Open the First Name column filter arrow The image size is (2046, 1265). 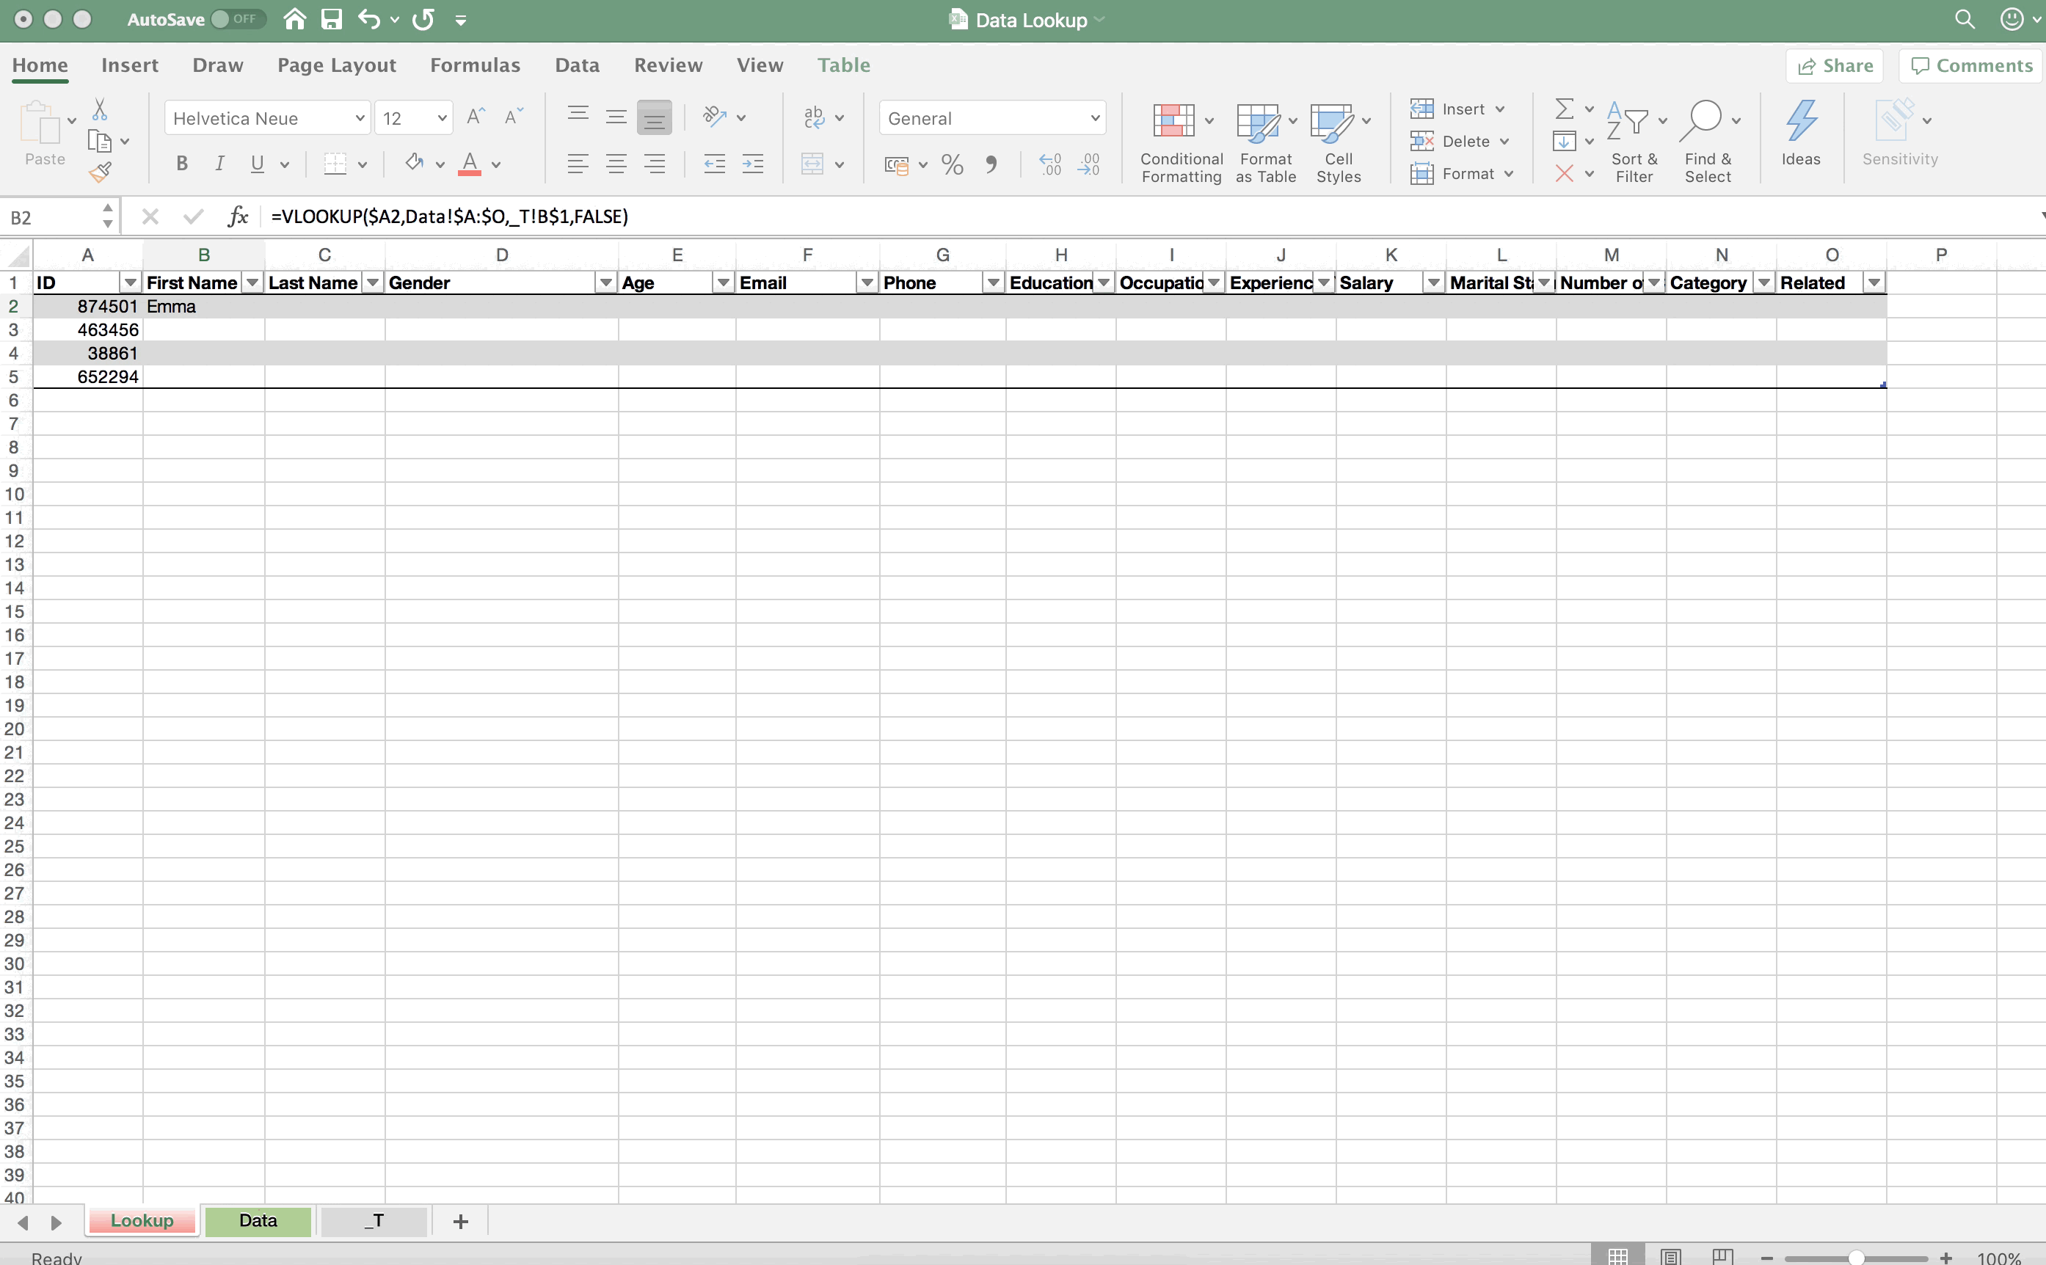coord(252,282)
